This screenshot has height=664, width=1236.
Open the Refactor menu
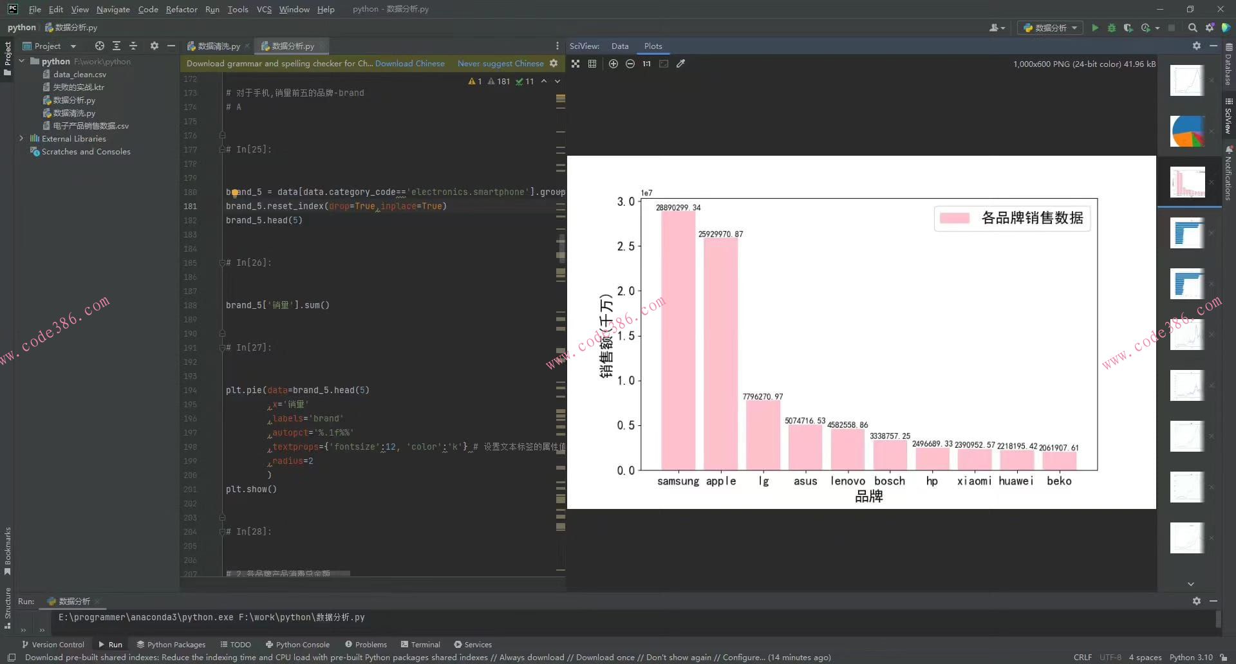click(x=181, y=9)
